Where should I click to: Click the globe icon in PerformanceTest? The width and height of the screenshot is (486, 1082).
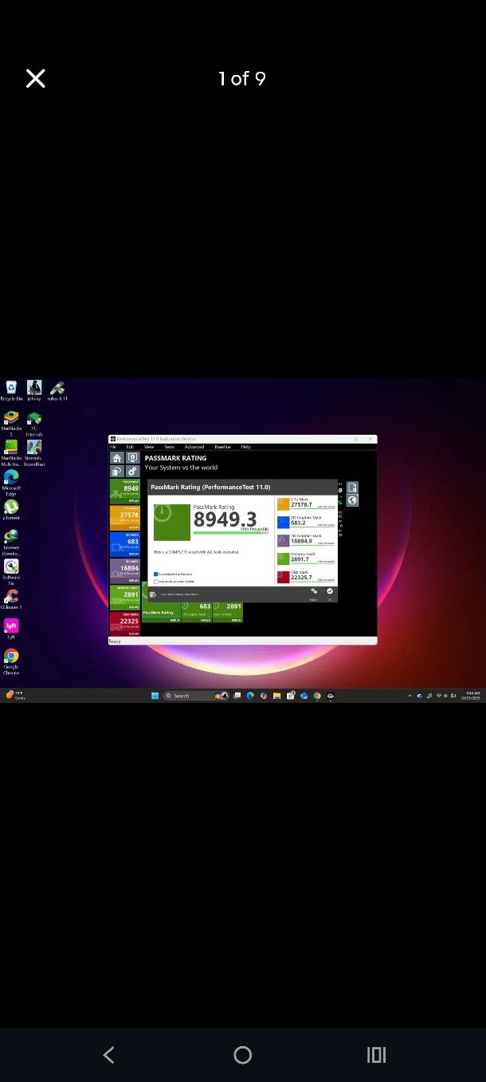click(x=352, y=500)
